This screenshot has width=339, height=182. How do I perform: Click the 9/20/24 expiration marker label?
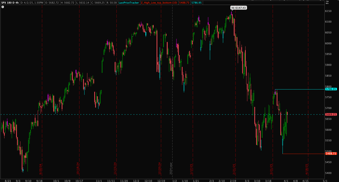[x=40, y=169]
